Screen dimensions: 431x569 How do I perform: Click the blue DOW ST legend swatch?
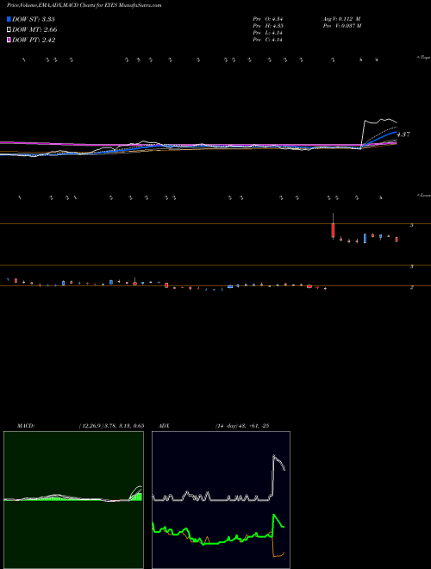(x=9, y=19)
